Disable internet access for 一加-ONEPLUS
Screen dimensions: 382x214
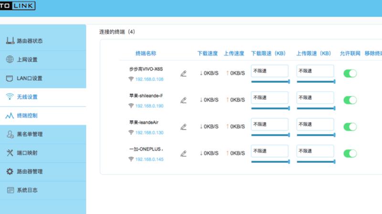[350, 153]
